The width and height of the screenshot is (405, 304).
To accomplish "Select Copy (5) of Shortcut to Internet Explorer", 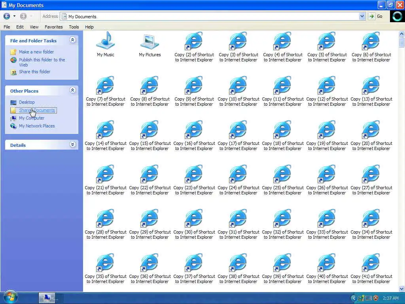I will click(327, 47).
